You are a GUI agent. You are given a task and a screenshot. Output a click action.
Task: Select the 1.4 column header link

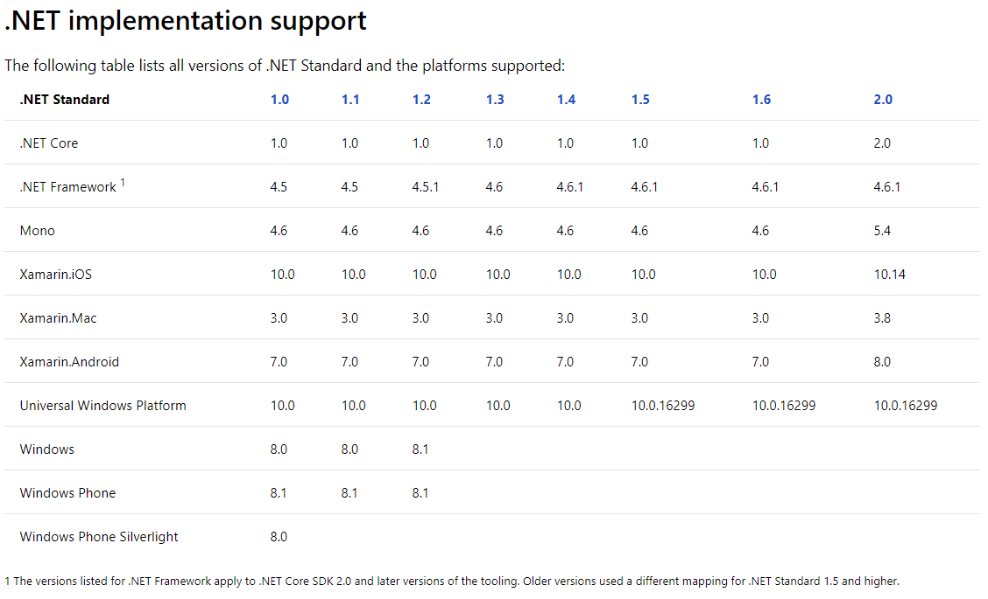pyautogui.click(x=566, y=100)
